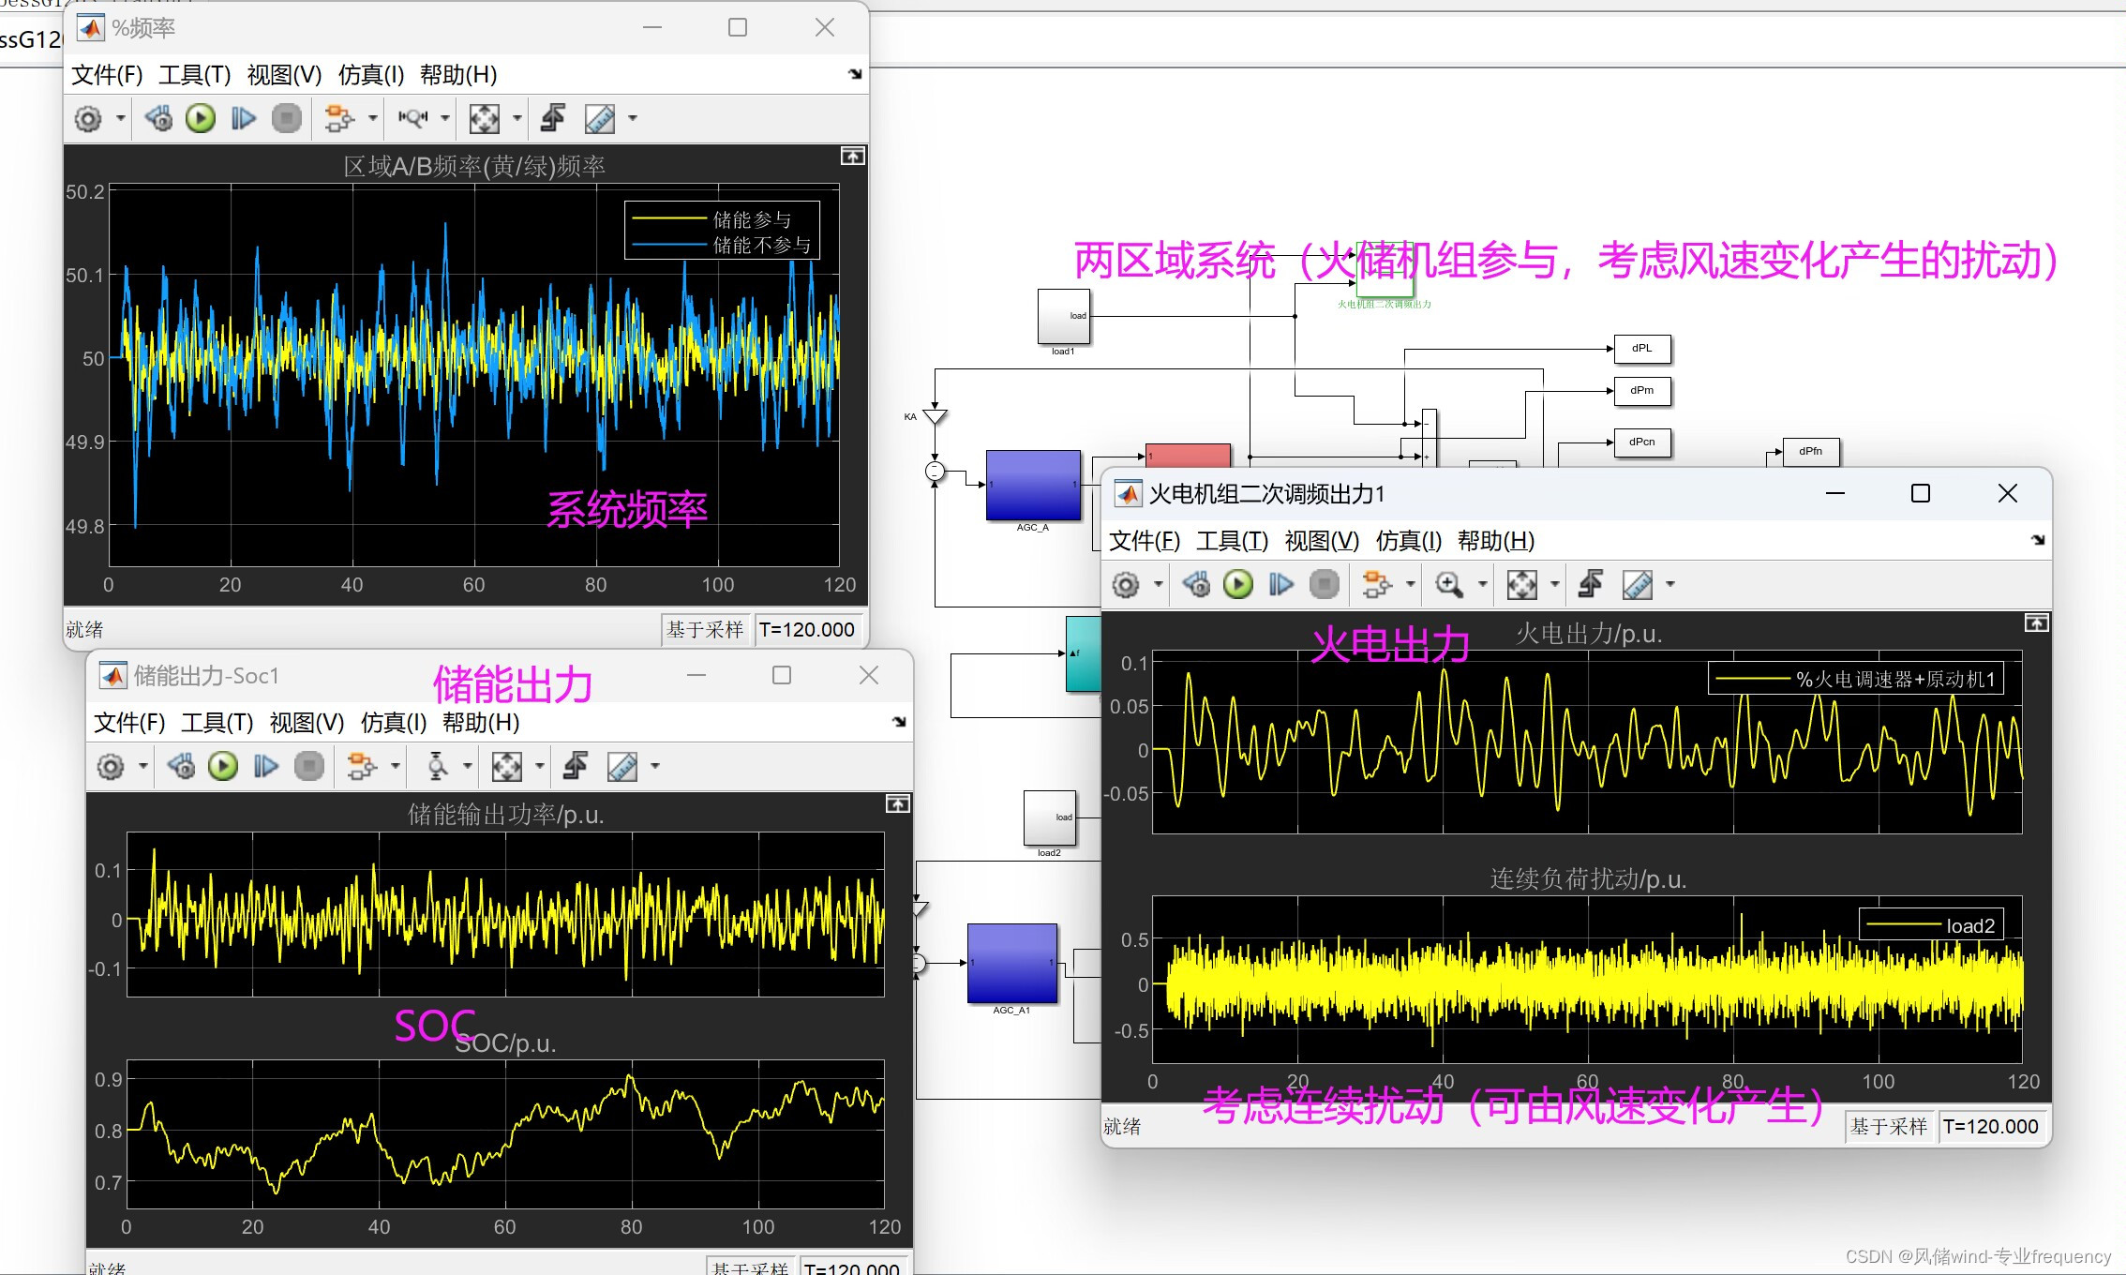Expand zoom dropdown in 火电机组二次调频出力1 scope
Screen dimensions: 2126x1275
tap(1483, 586)
